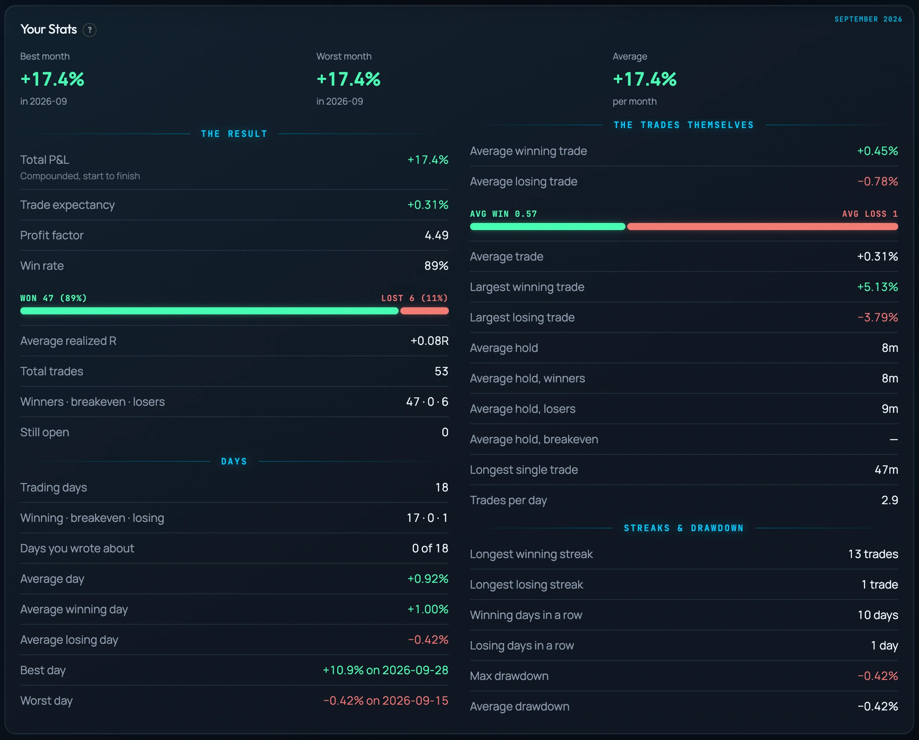Click the Longest losing streak value 1 trade
919x740 pixels.
click(x=880, y=585)
